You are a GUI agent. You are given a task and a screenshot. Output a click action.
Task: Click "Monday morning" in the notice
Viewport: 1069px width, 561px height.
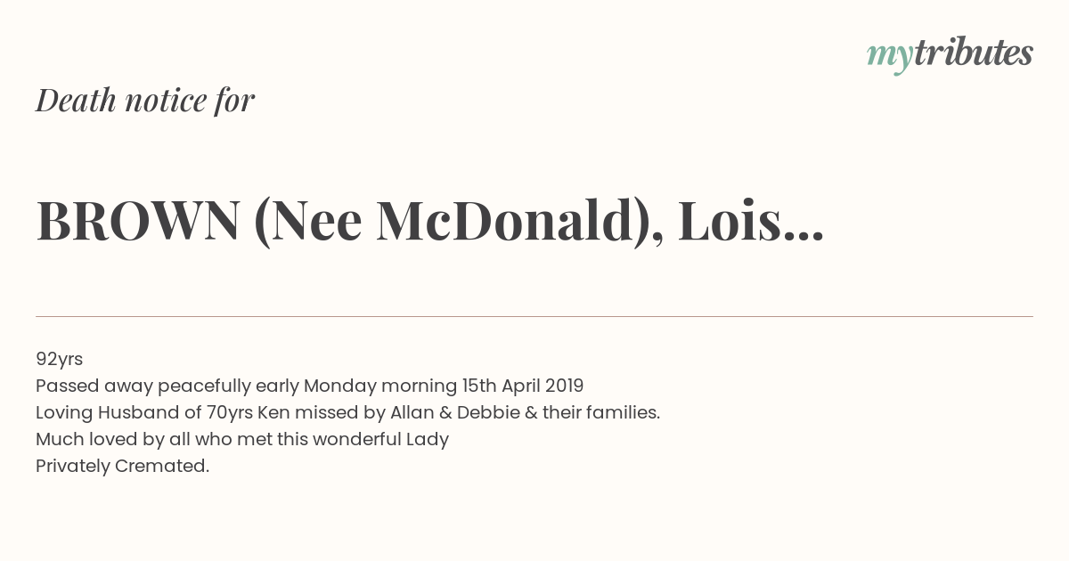click(379, 386)
